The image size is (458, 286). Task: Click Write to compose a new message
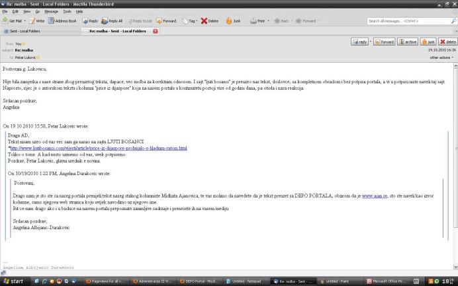36,21
